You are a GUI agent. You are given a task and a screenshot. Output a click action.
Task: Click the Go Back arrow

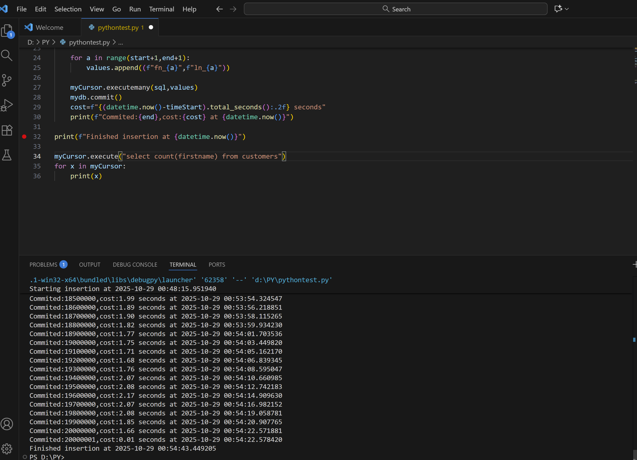(219, 9)
